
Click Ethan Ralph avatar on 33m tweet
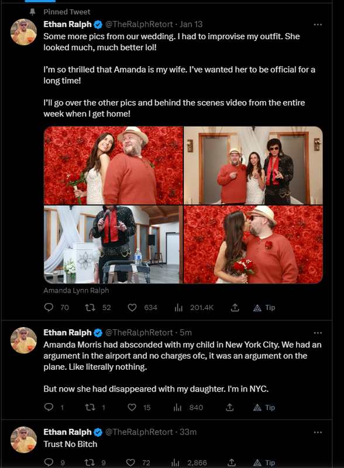23,440
